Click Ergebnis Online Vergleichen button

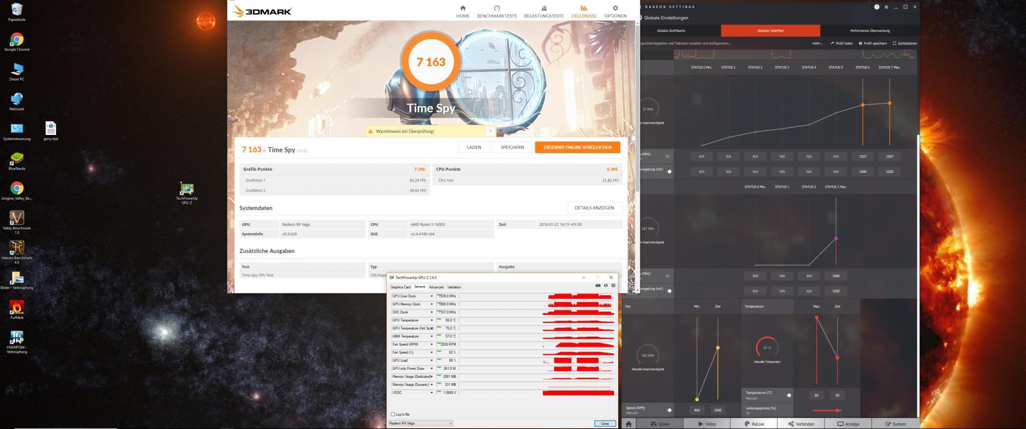click(x=577, y=147)
